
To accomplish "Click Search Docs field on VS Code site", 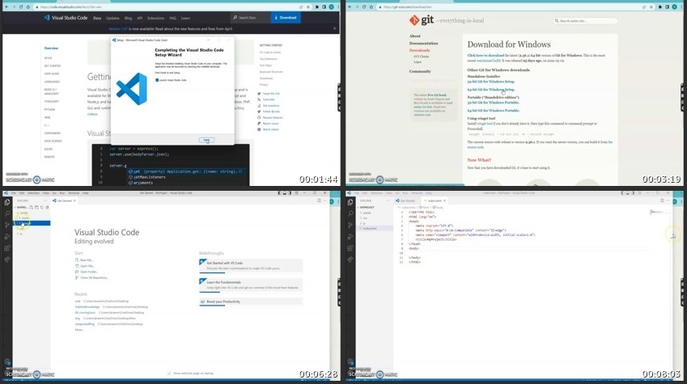I will pos(251,18).
